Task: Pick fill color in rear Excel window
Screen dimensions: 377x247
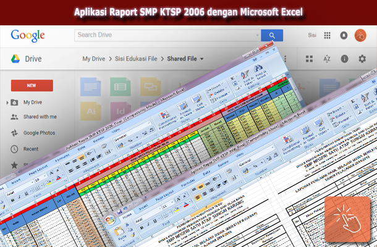Action: point(49,183)
